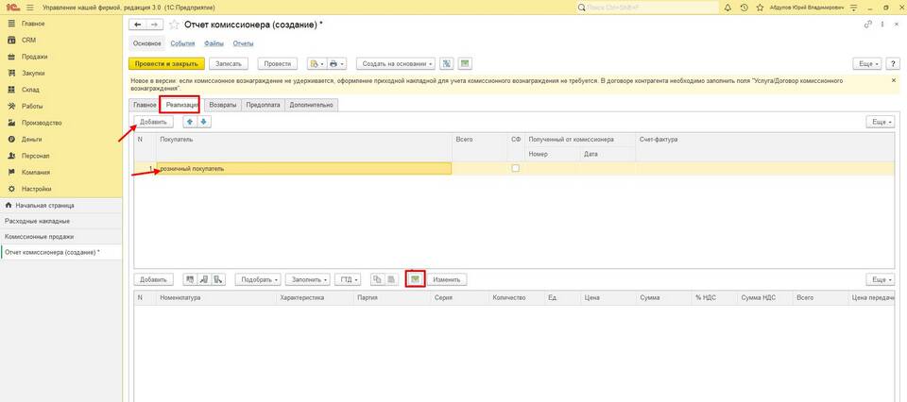Screen dimensions: 907x402
Task: Expand the Создать на основании dropdown
Action: pos(397,63)
